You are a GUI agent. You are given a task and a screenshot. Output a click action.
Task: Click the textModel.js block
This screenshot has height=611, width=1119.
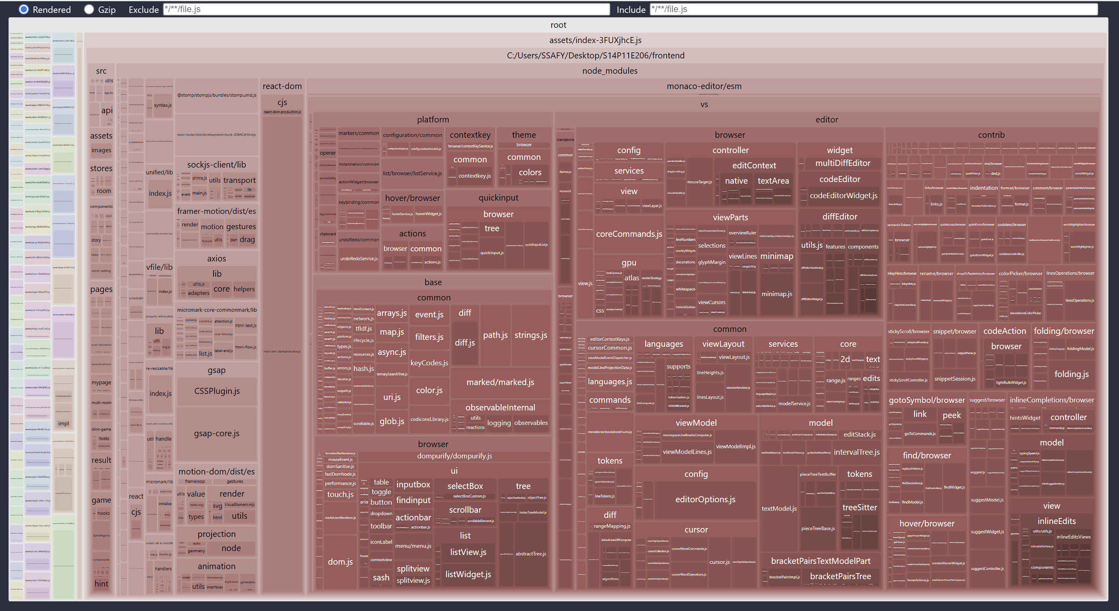click(779, 509)
